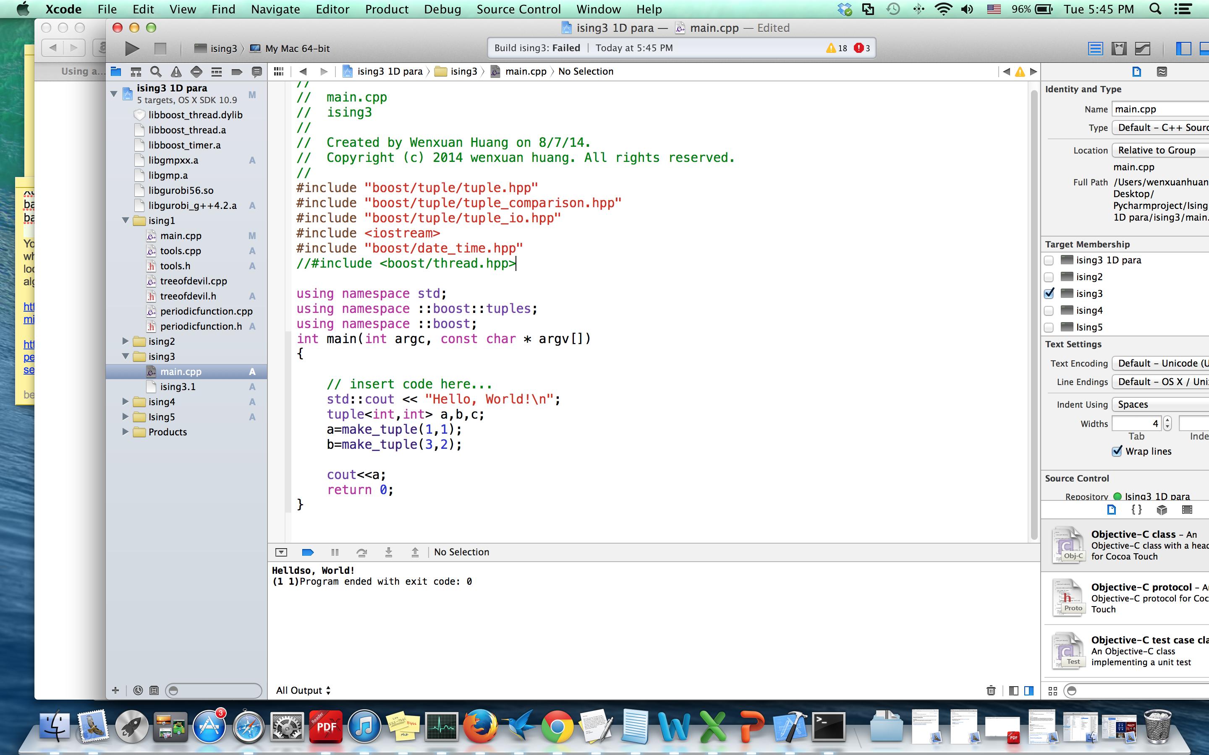Hide the debug area with toggle icon
This screenshot has width=1209, height=755.
coord(281,552)
